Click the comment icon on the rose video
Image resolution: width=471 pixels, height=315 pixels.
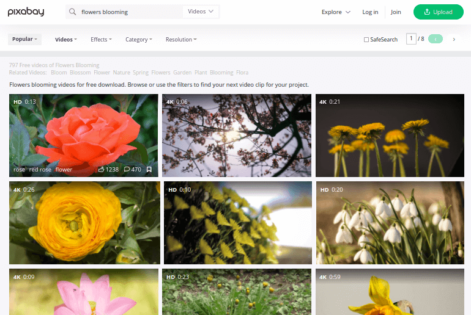[x=127, y=170]
